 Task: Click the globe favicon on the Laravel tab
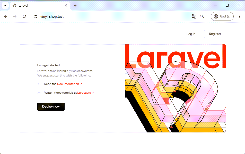14,5
